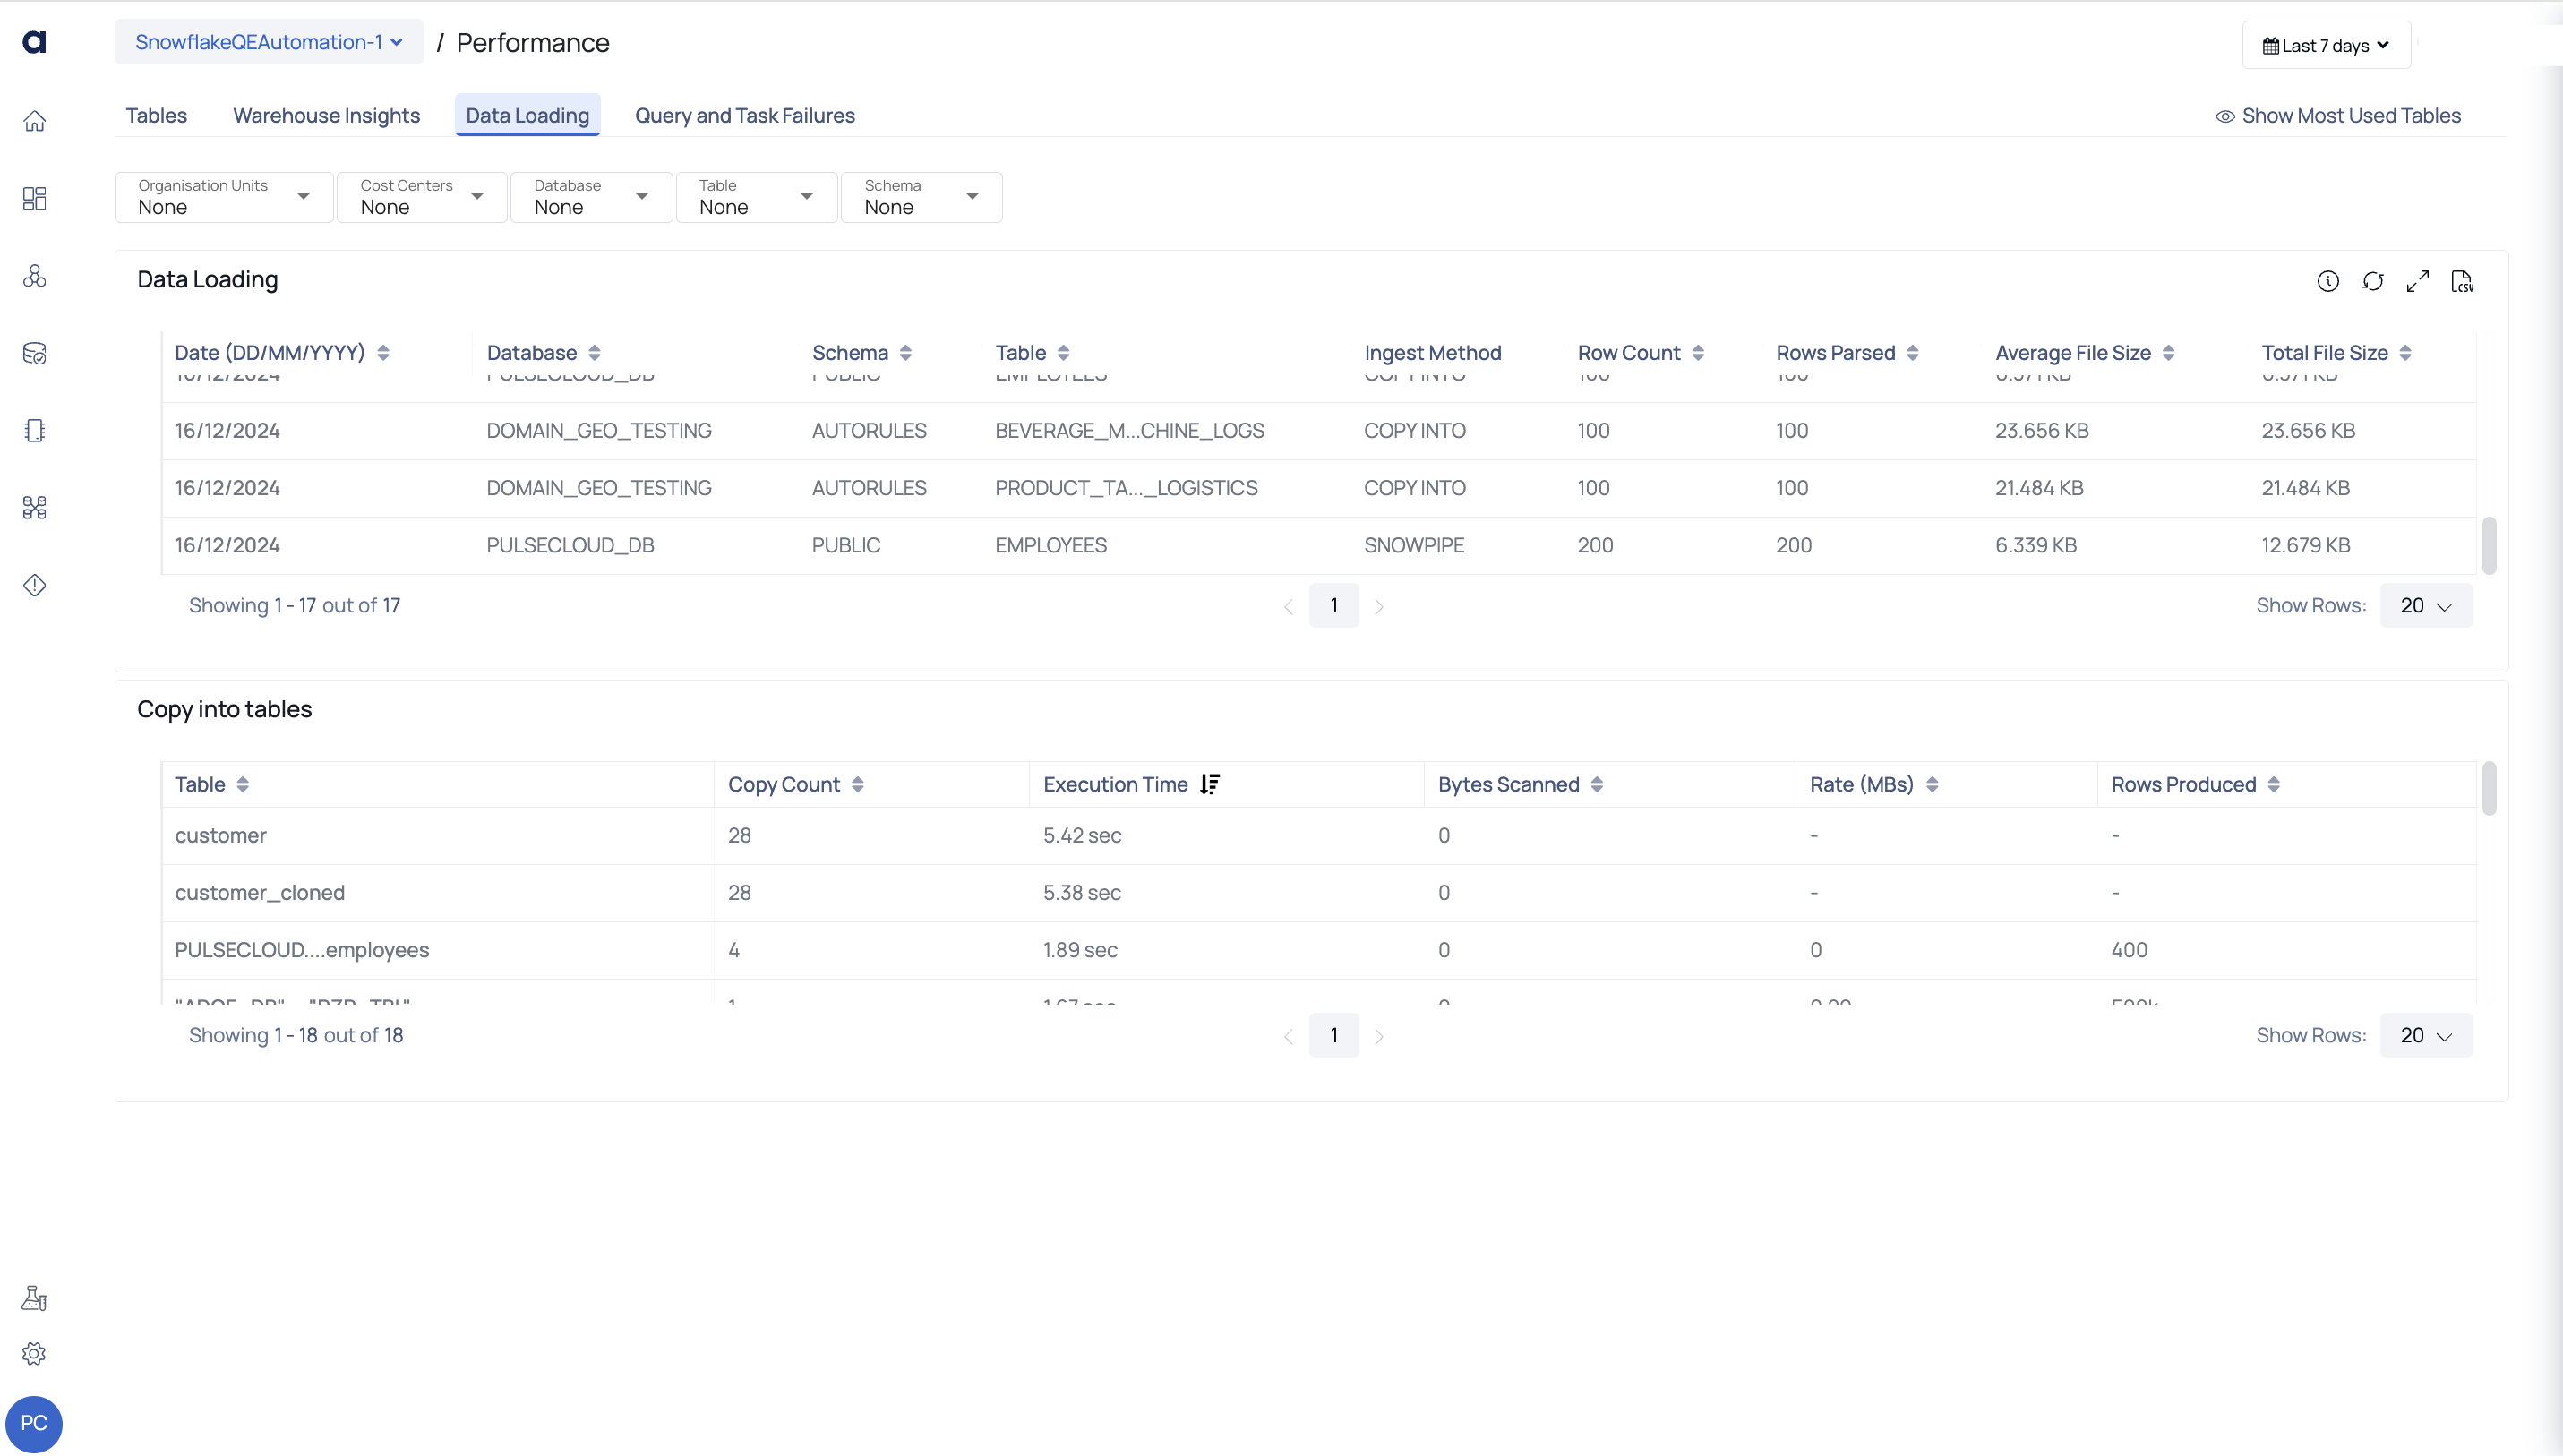Sort by Rows Parsed column

1912,353
